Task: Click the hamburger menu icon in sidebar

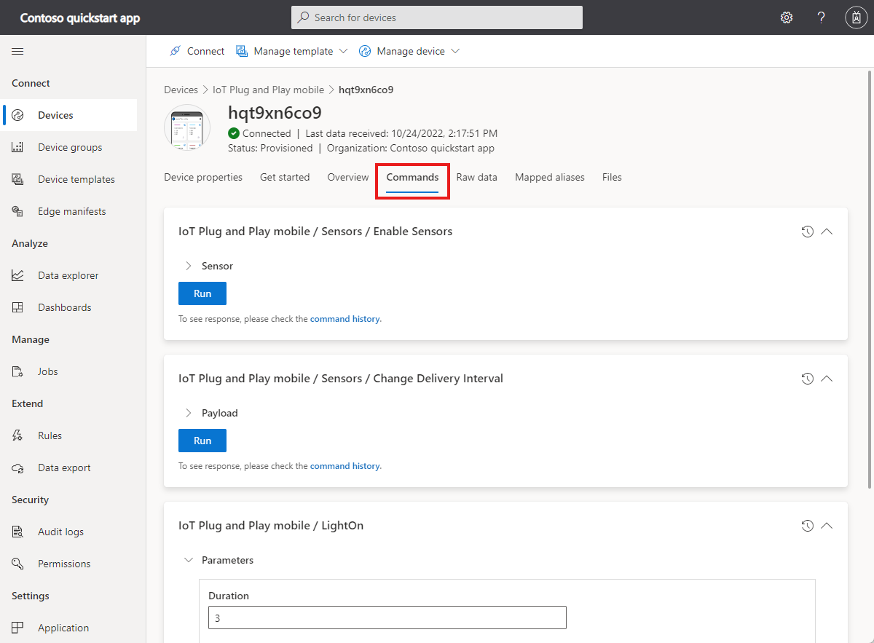Action: [17, 51]
